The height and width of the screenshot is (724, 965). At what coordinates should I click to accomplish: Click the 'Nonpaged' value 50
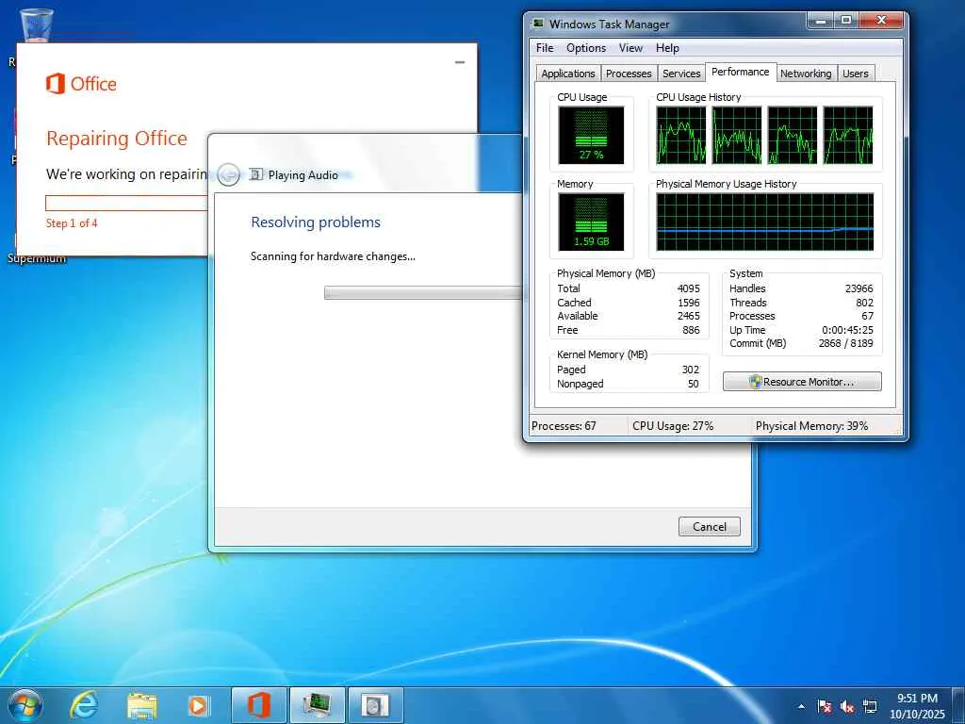pyautogui.click(x=694, y=384)
